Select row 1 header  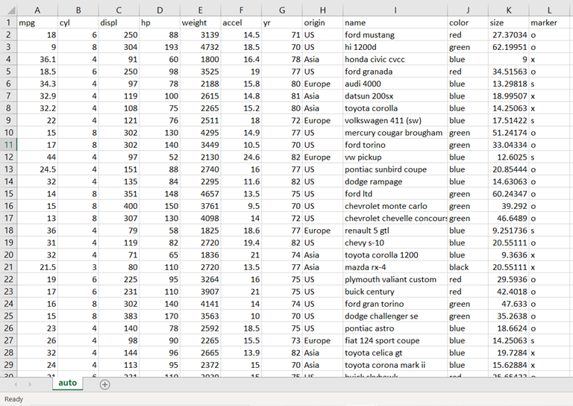8,22
